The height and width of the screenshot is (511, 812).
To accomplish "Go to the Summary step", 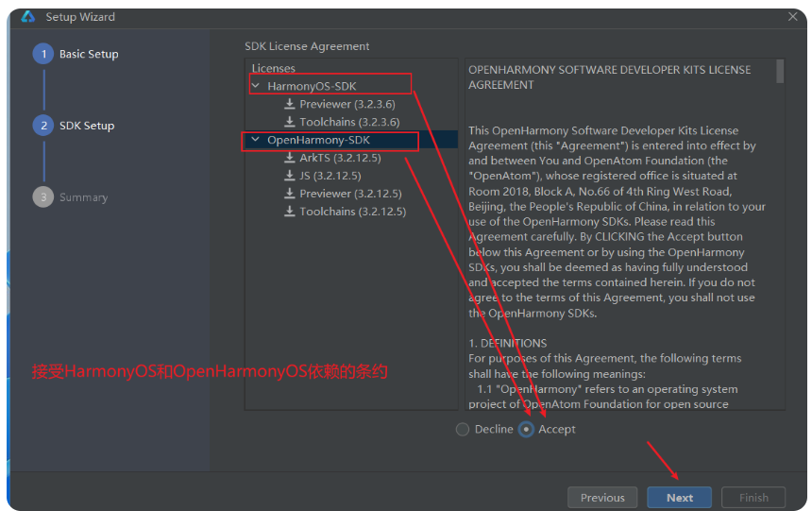I will point(83,196).
